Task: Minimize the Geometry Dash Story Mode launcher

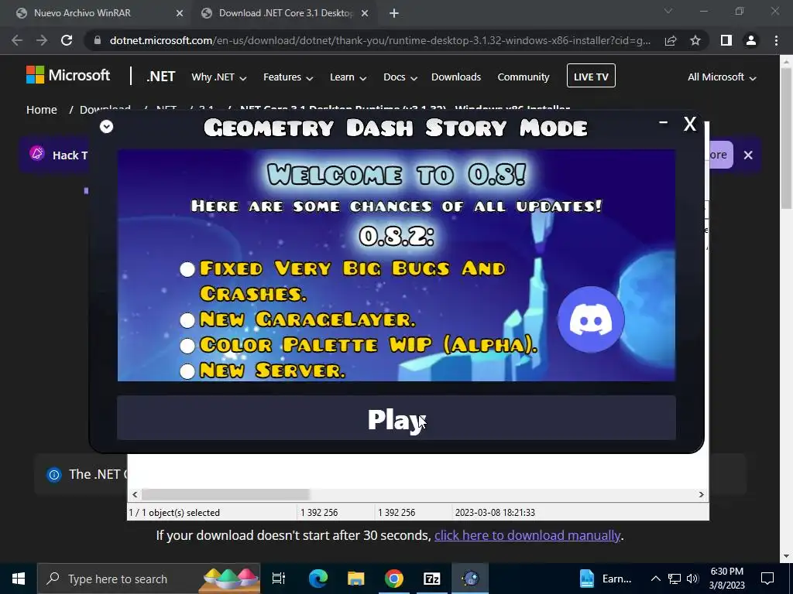Action: [663, 122]
